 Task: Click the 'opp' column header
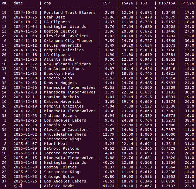pyautogui.click(x=47, y=3)
